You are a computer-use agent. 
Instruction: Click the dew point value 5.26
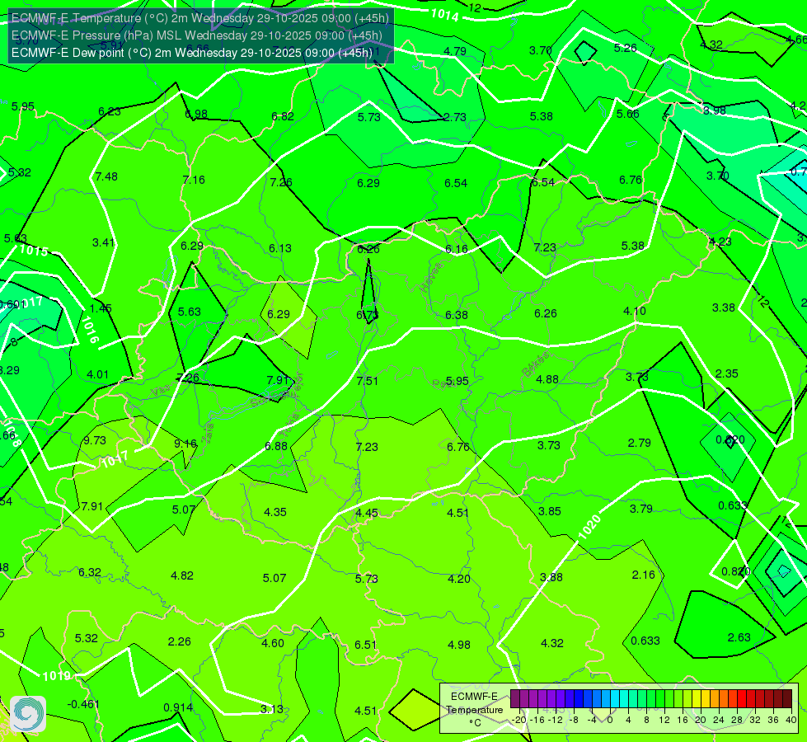[x=626, y=48]
